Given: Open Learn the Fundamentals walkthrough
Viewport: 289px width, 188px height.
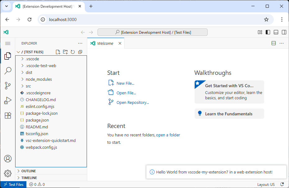Looking at the screenshot, I should 229,114.
